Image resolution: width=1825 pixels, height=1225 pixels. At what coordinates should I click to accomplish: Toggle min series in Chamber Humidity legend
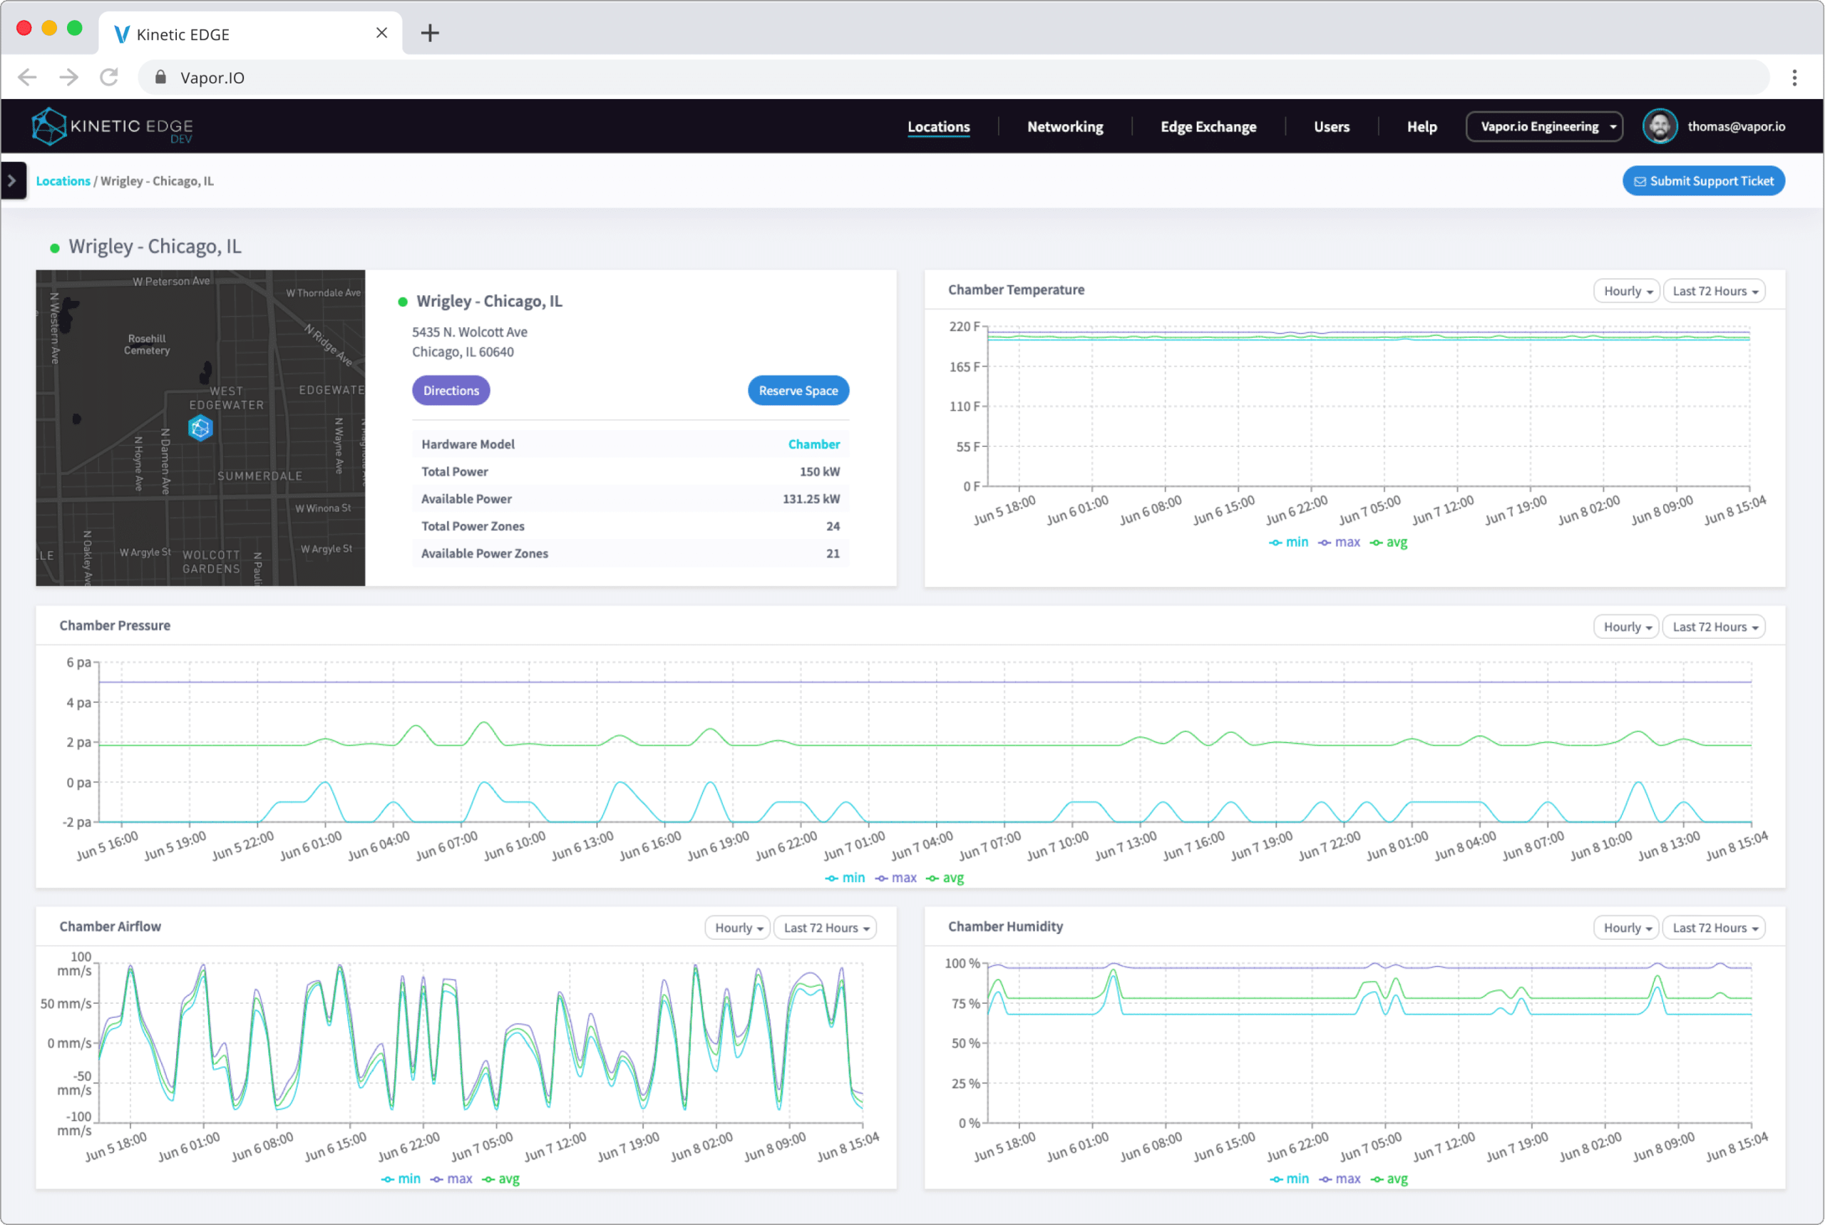click(x=1288, y=1179)
